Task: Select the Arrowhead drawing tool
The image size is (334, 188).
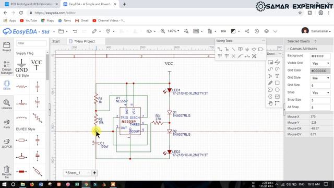Action: (x=270, y=76)
